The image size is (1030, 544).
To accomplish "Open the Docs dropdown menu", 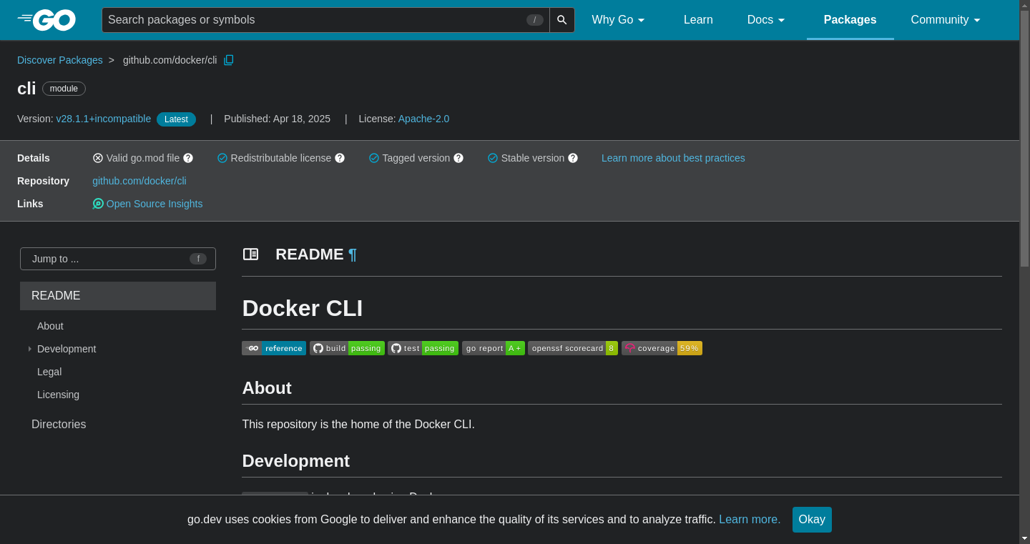I will pyautogui.click(x=766, y=20).
